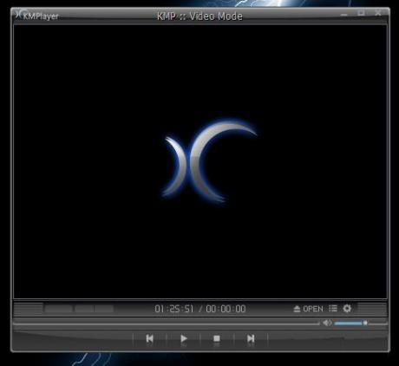Image resolution: width=399 pixels, height=366 pixels.
Task: Click the KMP :: Video Mode title
Action: [199, 16]
